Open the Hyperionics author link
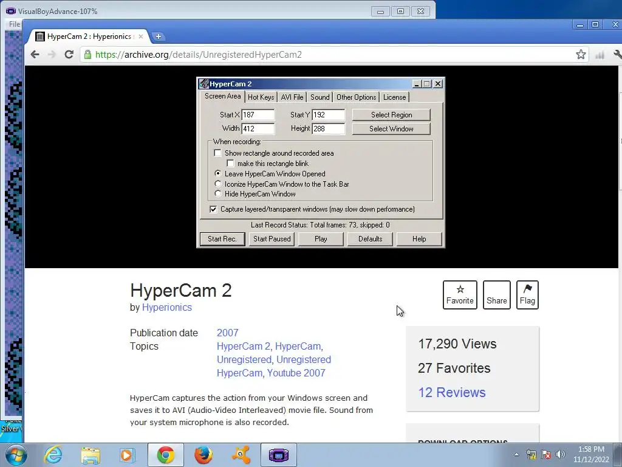This screenshot has width=622, height=467. pyautogui.click(x=167, y=307)
